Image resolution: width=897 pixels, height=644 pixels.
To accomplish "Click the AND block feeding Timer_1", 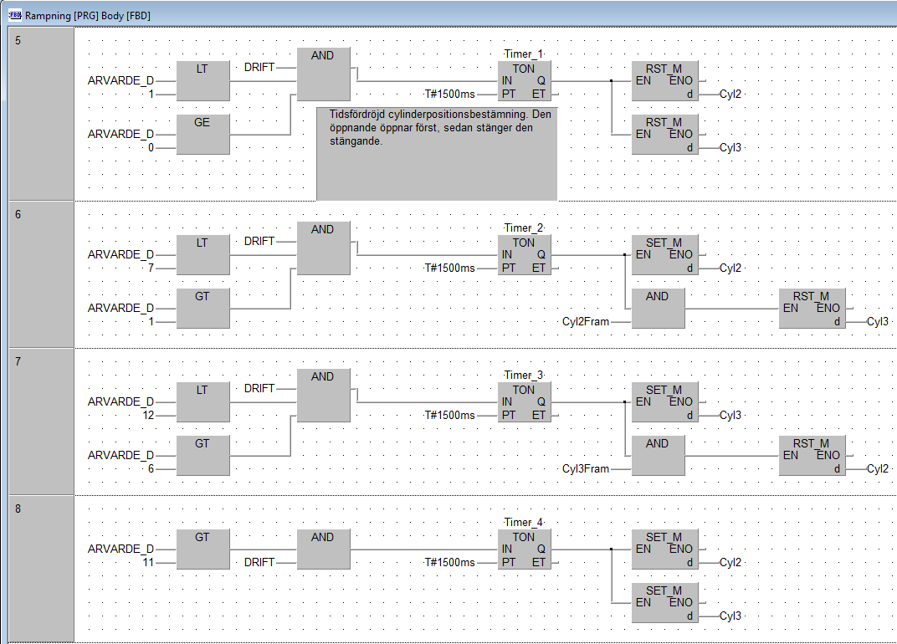I will [x=323, y=74].
